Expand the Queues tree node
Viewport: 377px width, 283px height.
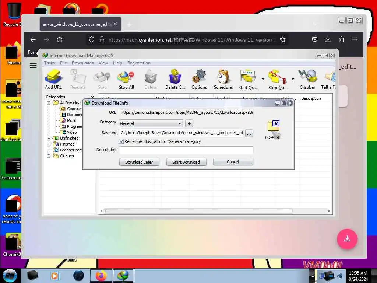(49, 156)
